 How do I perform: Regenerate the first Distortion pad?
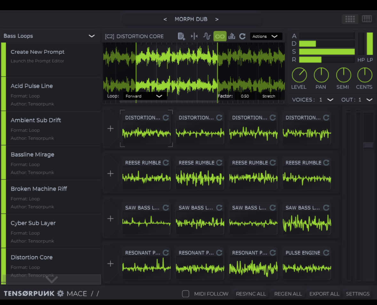coord(166,118)
